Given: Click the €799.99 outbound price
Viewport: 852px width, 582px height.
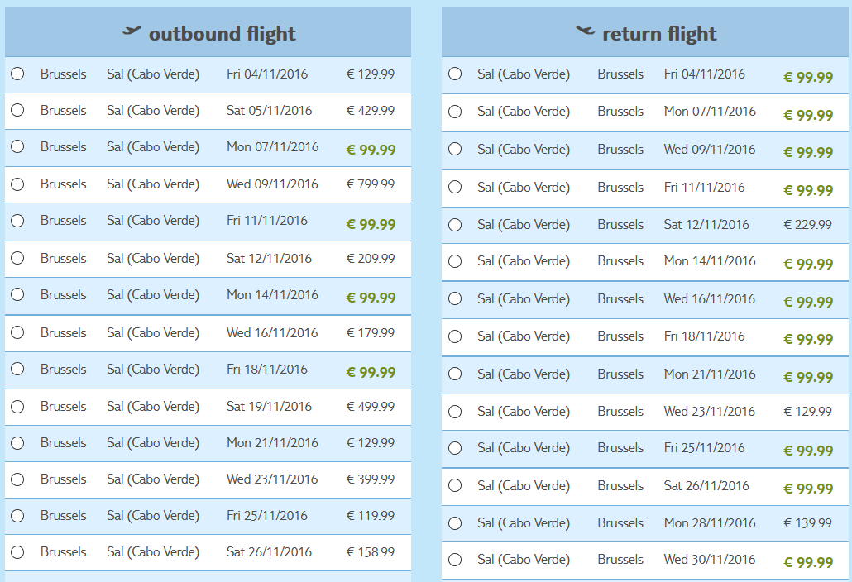Looking at the screenshot, I should (x=371, y=184).
